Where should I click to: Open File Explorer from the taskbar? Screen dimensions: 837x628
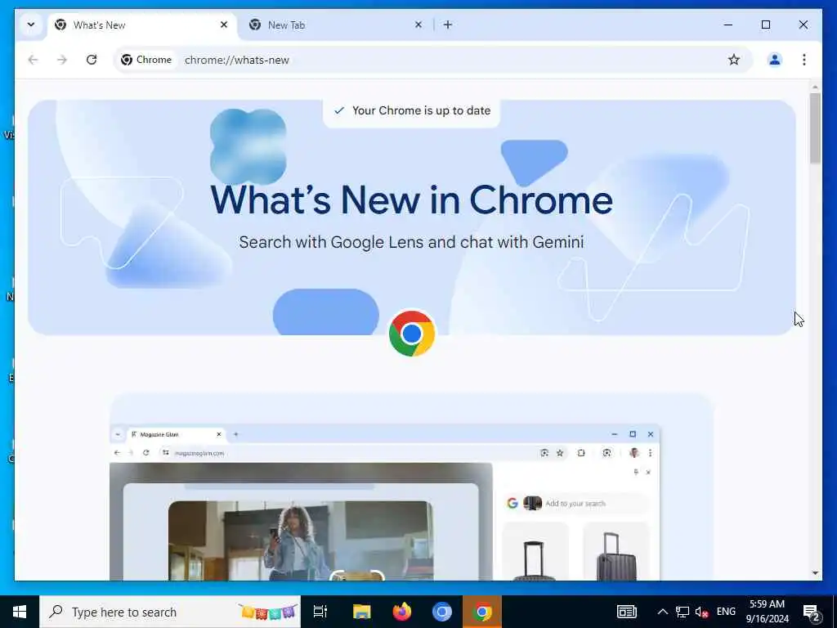361,612
